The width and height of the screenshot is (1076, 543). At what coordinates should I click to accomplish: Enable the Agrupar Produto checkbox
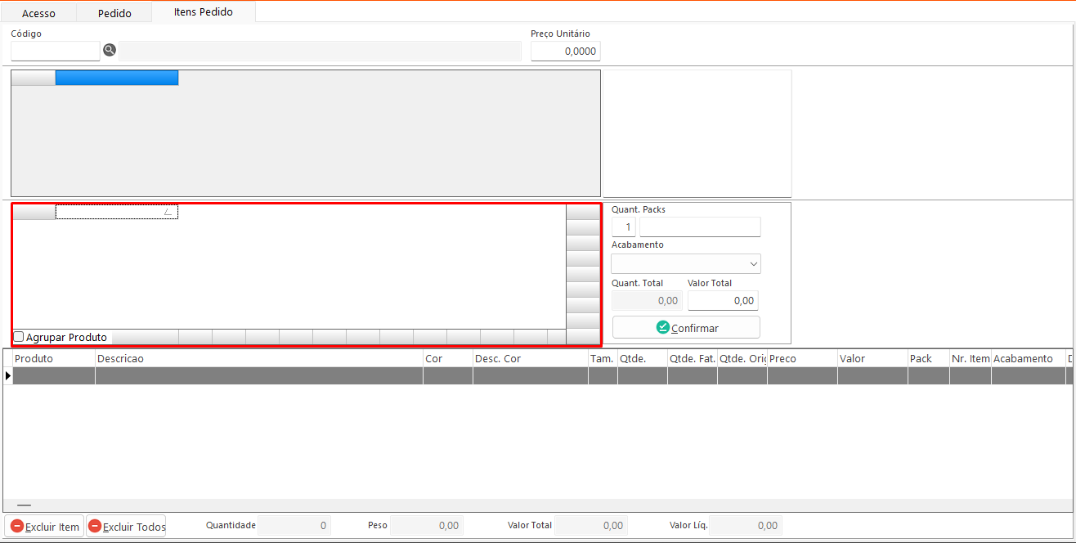[19, 337]
